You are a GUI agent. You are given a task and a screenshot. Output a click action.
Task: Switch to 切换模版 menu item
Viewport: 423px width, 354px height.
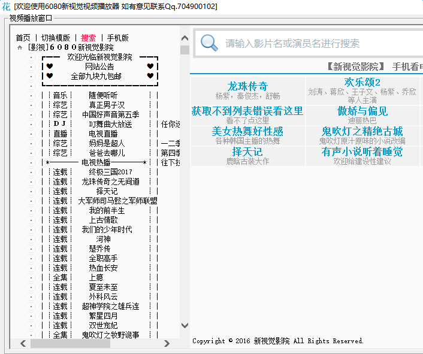pyautogui.click(x=56, y=38)
